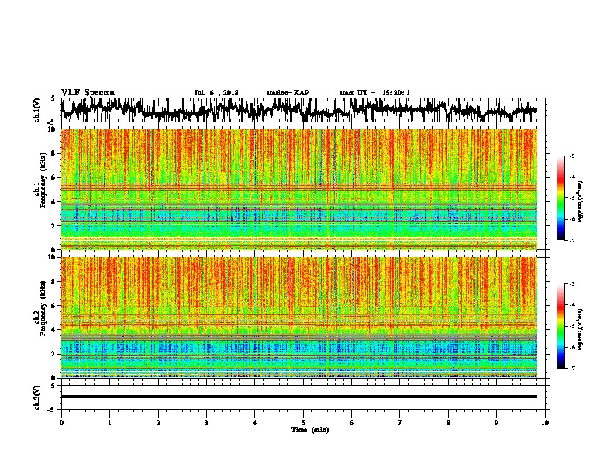614x474 pixels.
Task: Click time axis tick label "3"
Action: tap(206, 423)
